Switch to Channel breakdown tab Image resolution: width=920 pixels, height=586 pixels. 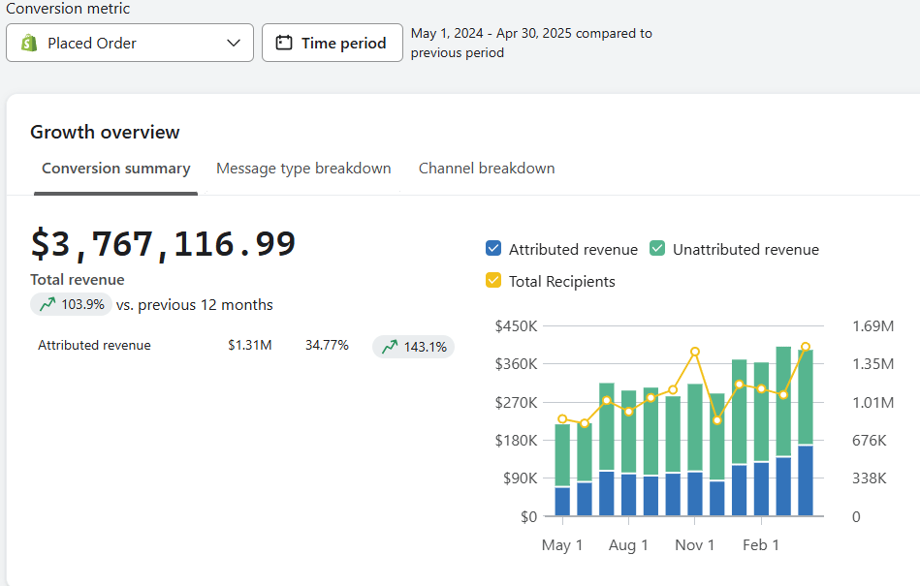pos(487,169)
